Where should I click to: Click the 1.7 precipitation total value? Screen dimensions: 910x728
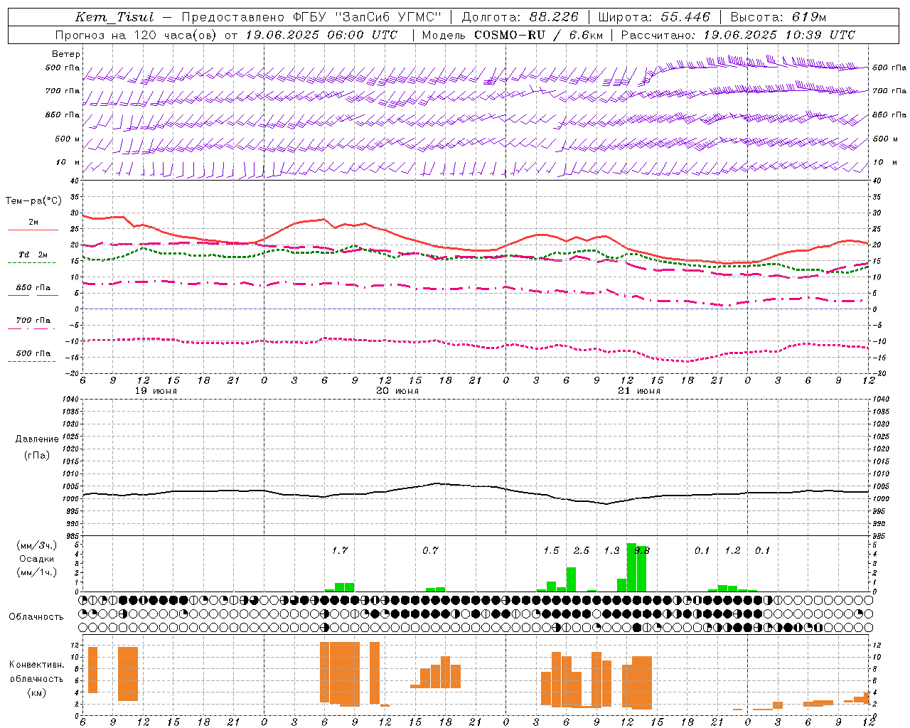340,551
